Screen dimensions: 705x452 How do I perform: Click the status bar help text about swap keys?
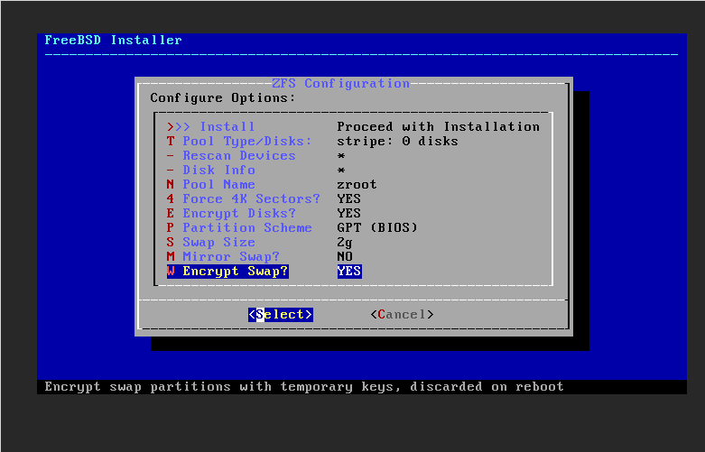pyautogui.click(x=304, y=386)
